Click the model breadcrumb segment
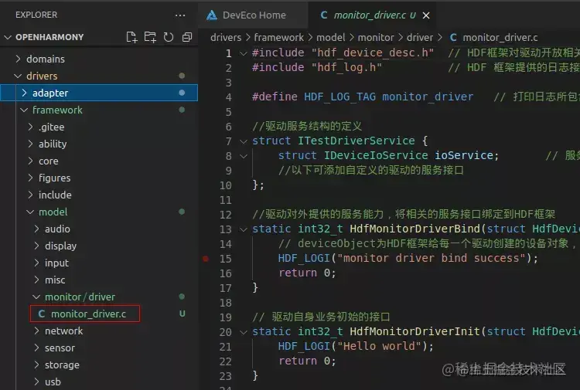580x390 pixels. point(331,37)
